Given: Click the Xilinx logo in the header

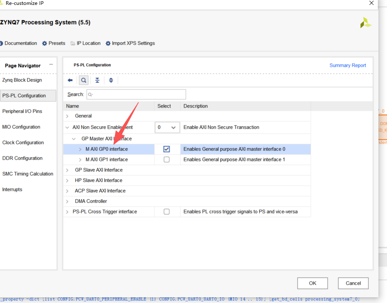Looking at the screenshot, I should tap(365, 22).
